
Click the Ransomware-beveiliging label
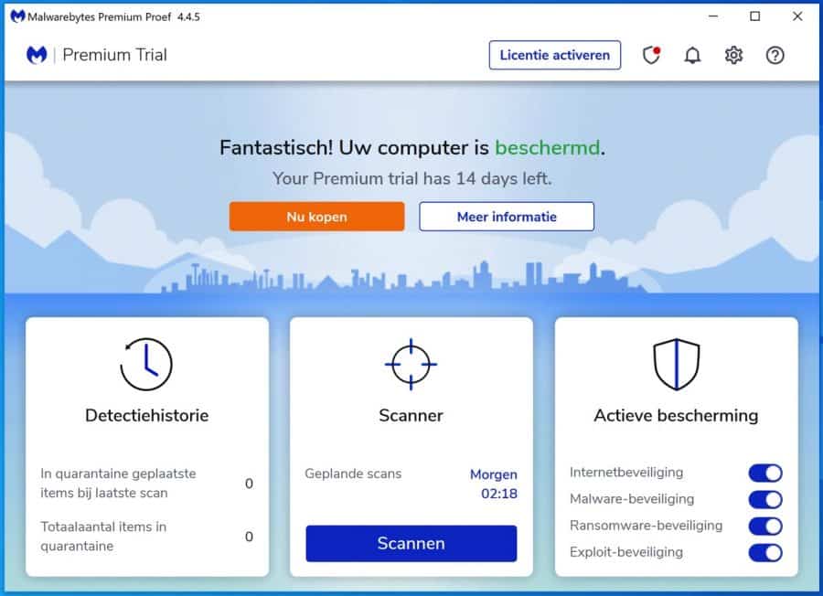(647, 526)
